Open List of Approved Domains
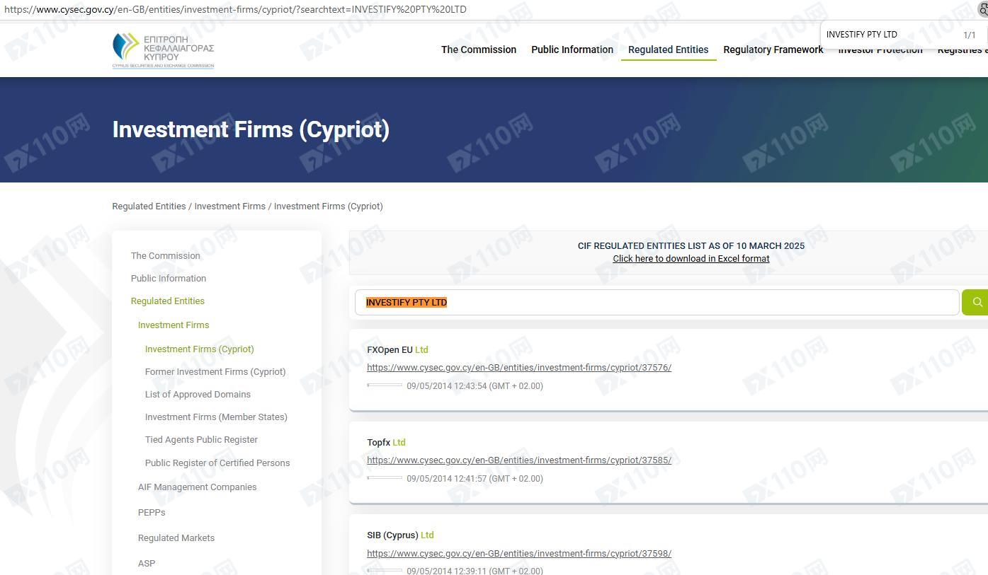Image resolution: width=988 pixels, height=575 pixels. (198, 395)
